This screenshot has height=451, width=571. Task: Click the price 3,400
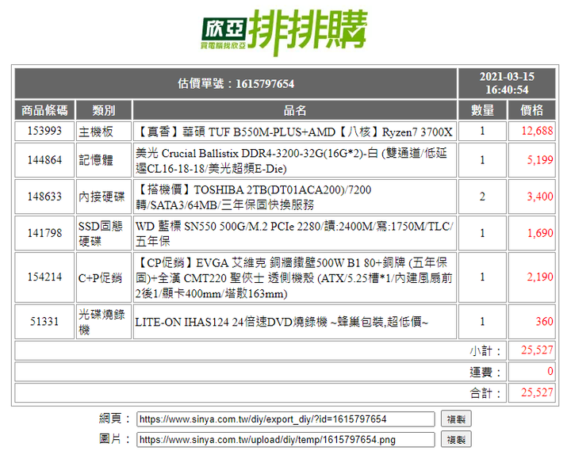coord(540,197)
